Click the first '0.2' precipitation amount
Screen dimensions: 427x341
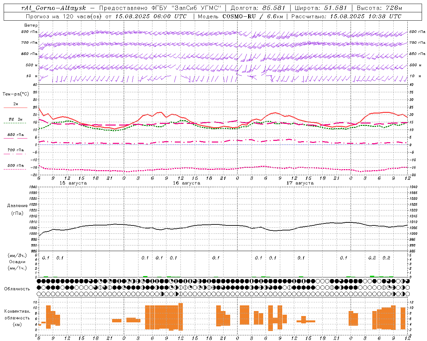click(x=372, y=258)
